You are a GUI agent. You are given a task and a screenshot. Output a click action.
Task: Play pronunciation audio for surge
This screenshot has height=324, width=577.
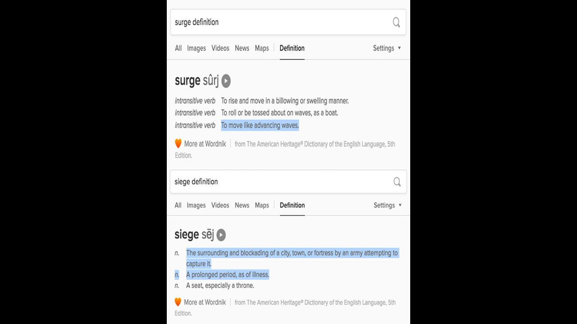[226, 81]
